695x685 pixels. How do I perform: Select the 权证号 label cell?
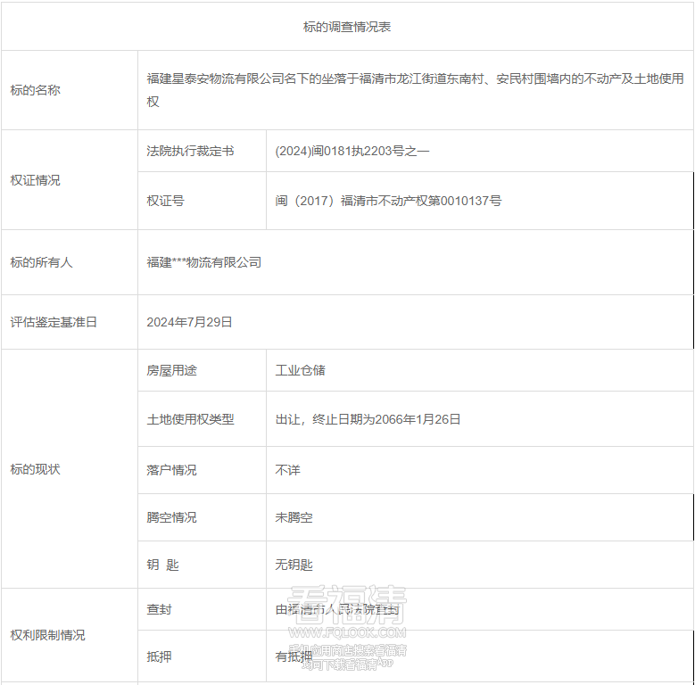166,201
